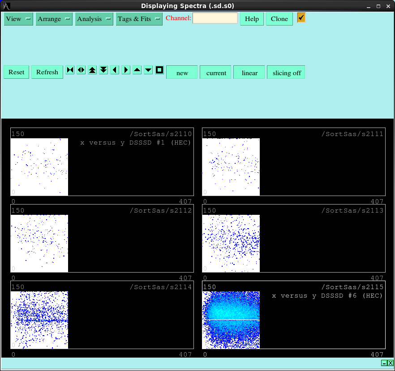Toggle the 'slicing off' button

click(x=287, y=72)
